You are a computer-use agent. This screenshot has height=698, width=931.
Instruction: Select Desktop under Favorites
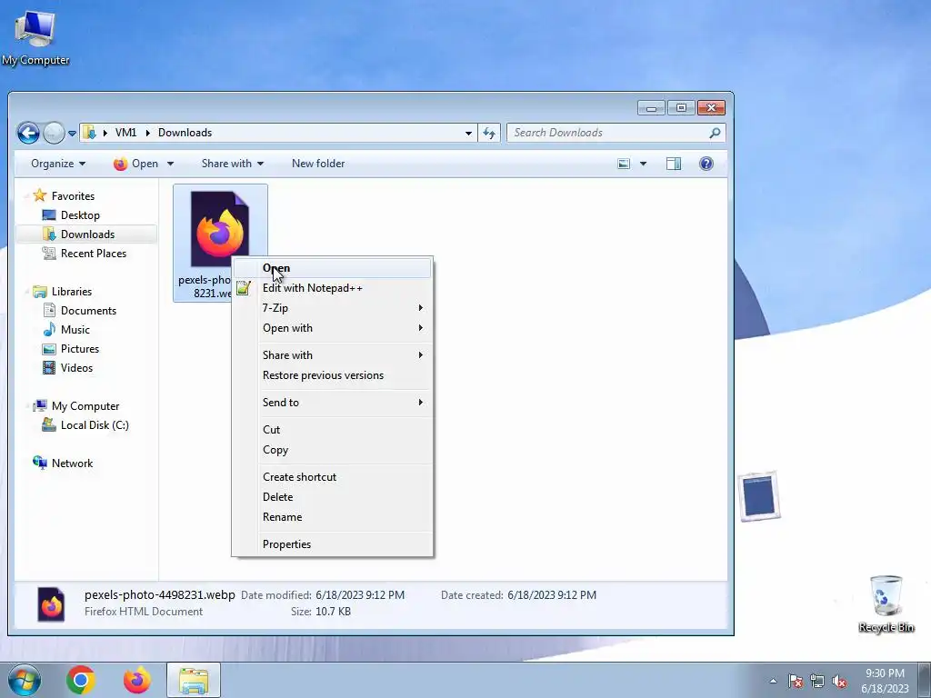click(x=80, y=214)
